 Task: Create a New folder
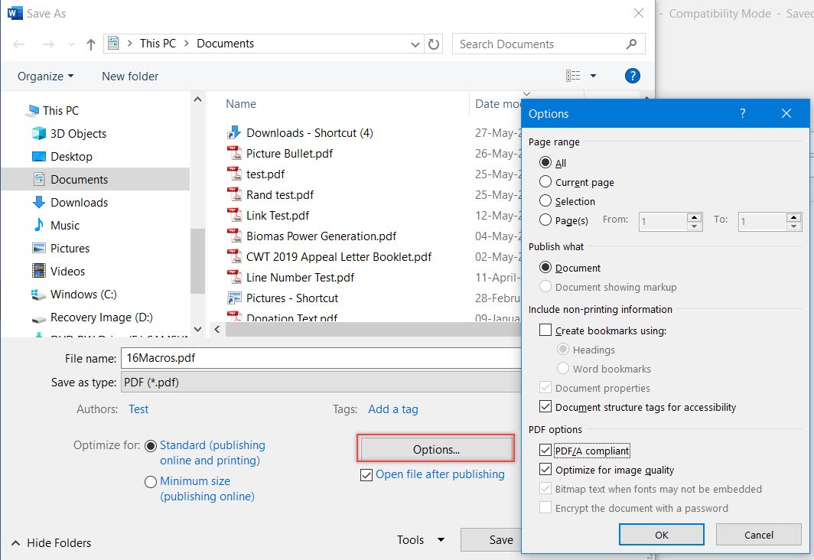[x=130, y=77]
